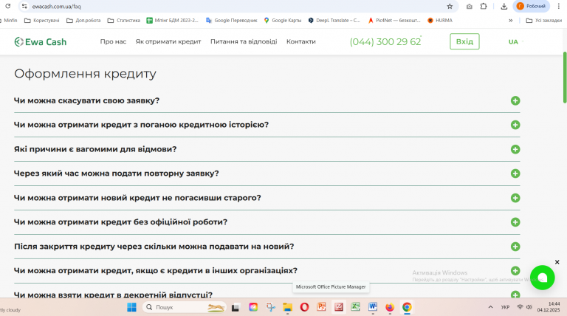Open Firefox from the taskbar
The width and height of the screenshot is (567, 316).
[x=390, y=307]
